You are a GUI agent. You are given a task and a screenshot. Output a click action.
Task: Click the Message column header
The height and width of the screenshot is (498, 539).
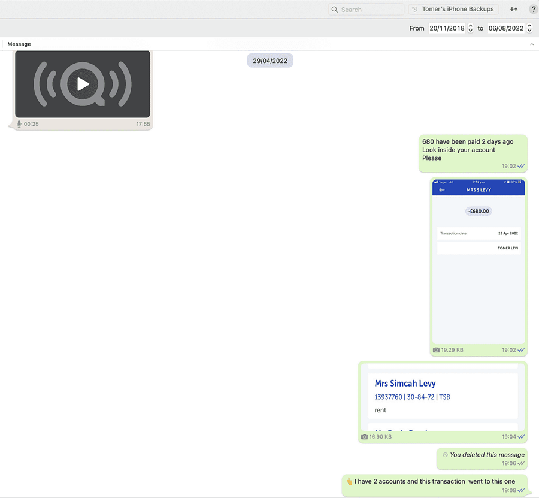click(19, 44)
